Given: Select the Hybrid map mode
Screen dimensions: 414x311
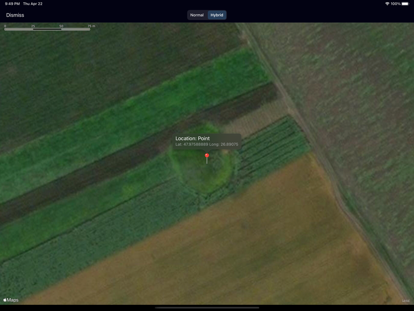Looking at the screenshot, I should point(217,15).
